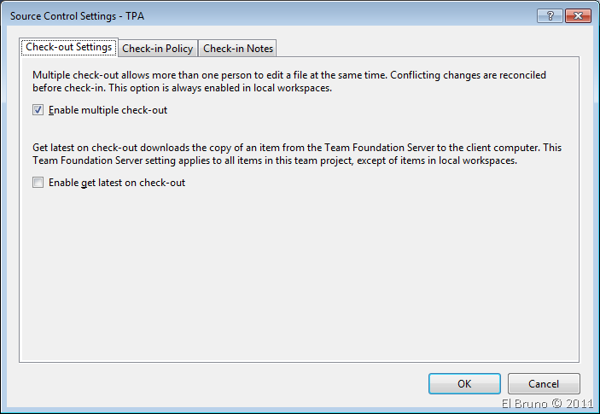Image resolution: width=600 pixels, height=414 pixels.
Task: Click the 'Enable get latest on check-out' label
Action: pos(117,183)
